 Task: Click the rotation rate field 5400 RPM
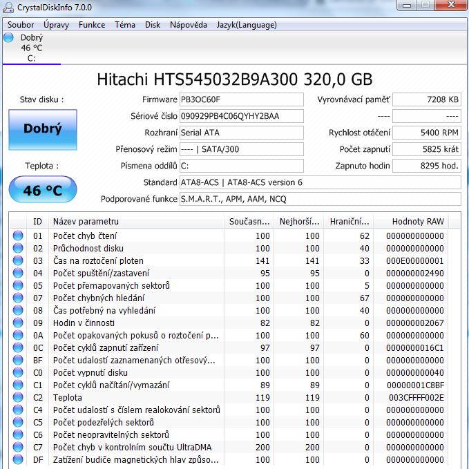(427, 133)
